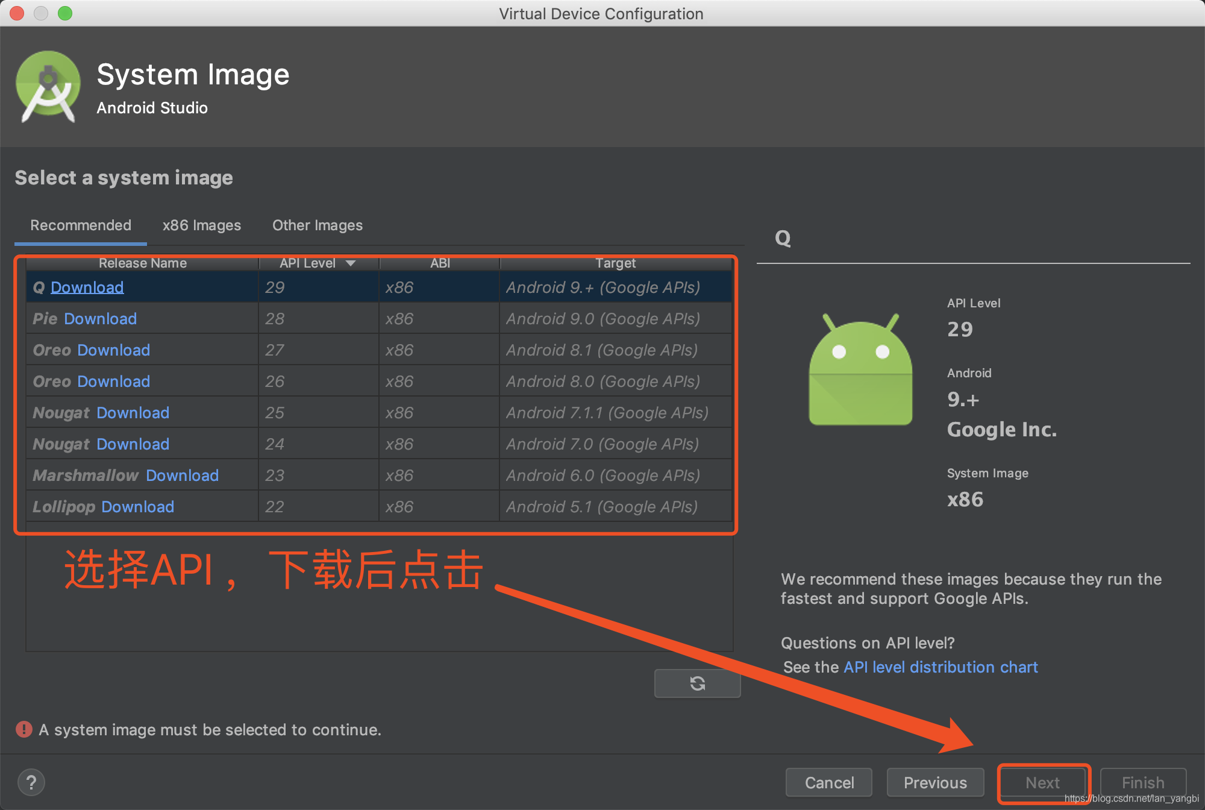The width and height of the screenshot is (1205, 810).
Task: Click the ABI column header
Action: 440,263
